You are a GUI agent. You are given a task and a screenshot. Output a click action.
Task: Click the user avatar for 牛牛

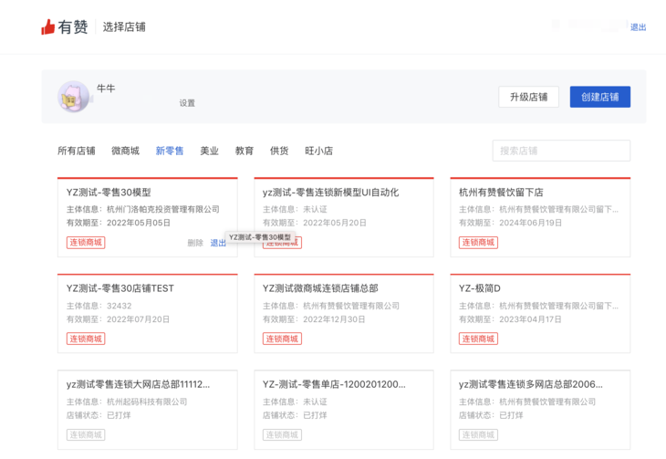[x=73, y=96]
